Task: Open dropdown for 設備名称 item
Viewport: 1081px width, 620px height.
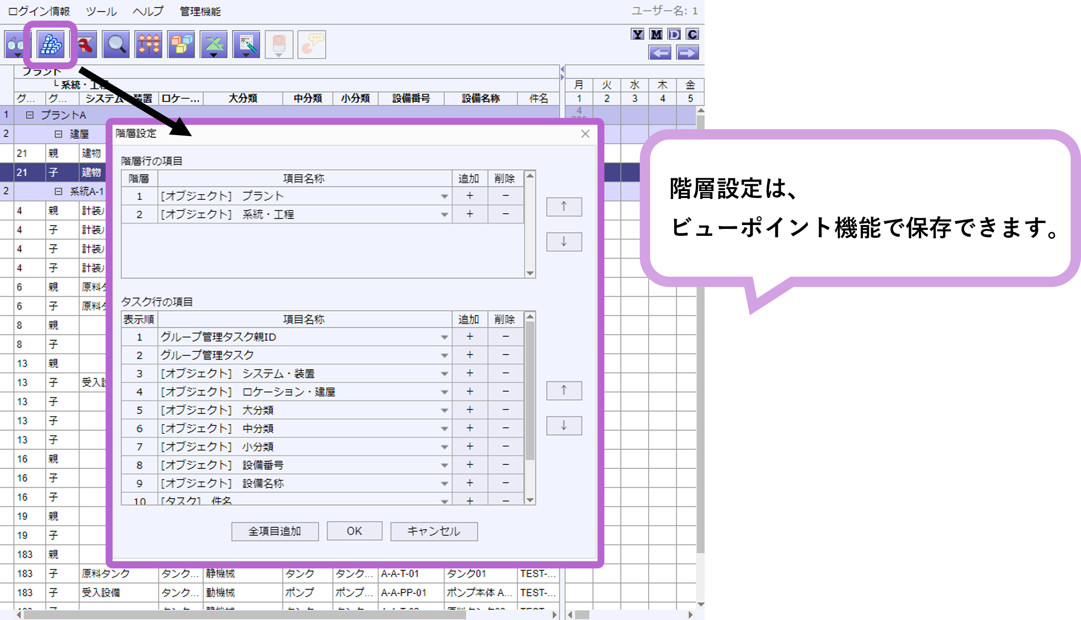Action: click(x=444, y=483)
